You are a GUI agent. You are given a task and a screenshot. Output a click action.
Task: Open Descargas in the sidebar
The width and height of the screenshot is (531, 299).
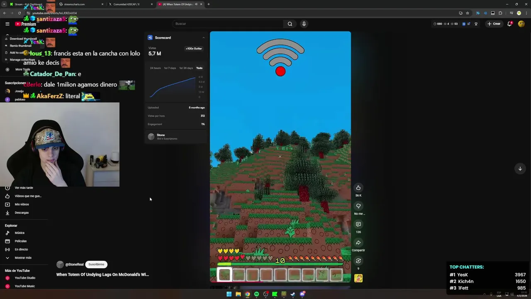point(22,213)
